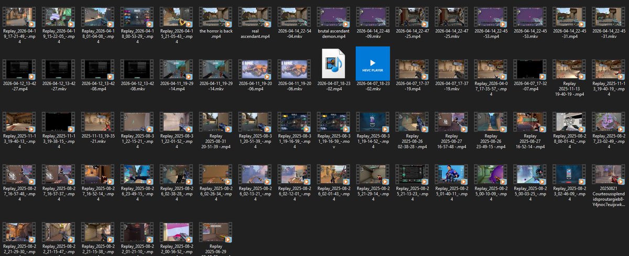Image resolution: width=629 pixels, height=256 pixels.
Task: Select thumbnail of Replay_2025-08-31_19-14-52_-.mp4
Action: point(373,122)
